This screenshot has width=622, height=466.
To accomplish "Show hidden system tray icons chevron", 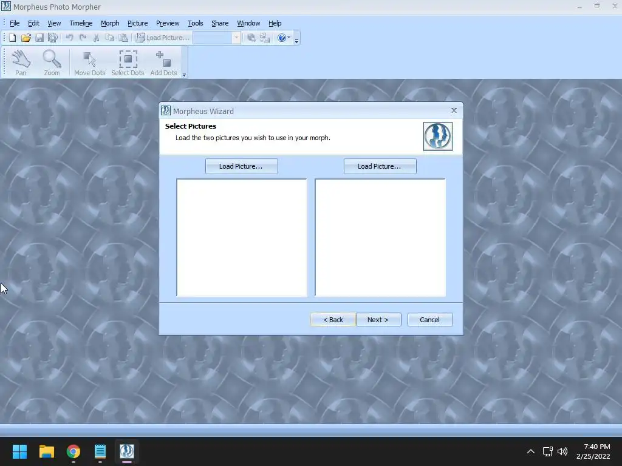I will click(530, 451).
